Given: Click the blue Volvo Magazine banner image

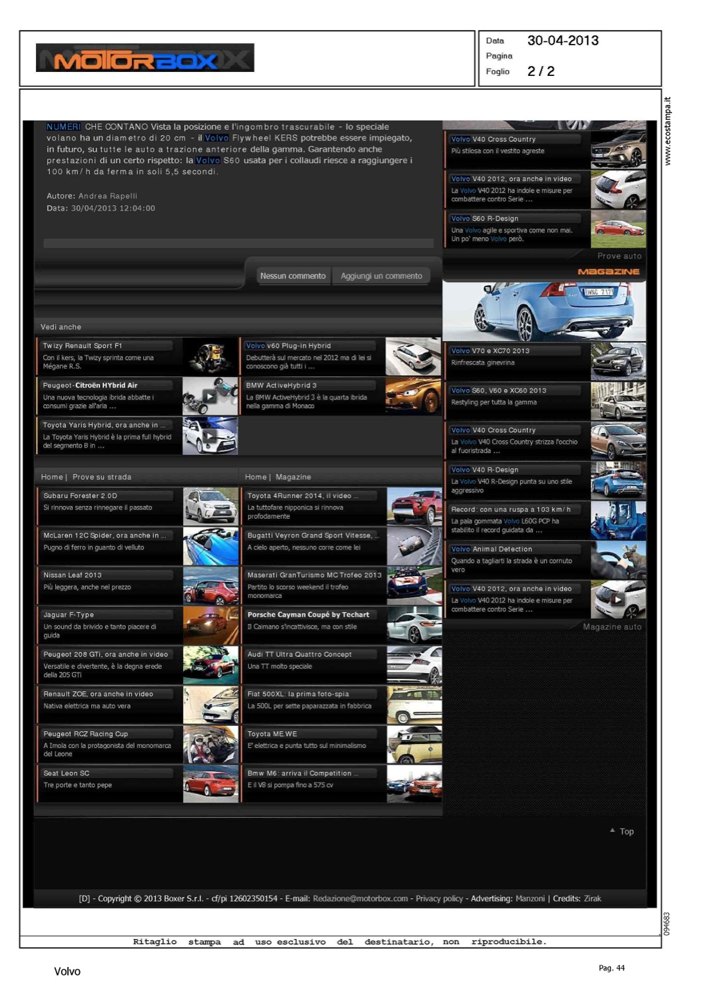Looking at the screenshot, I should (x=543, y=311).
